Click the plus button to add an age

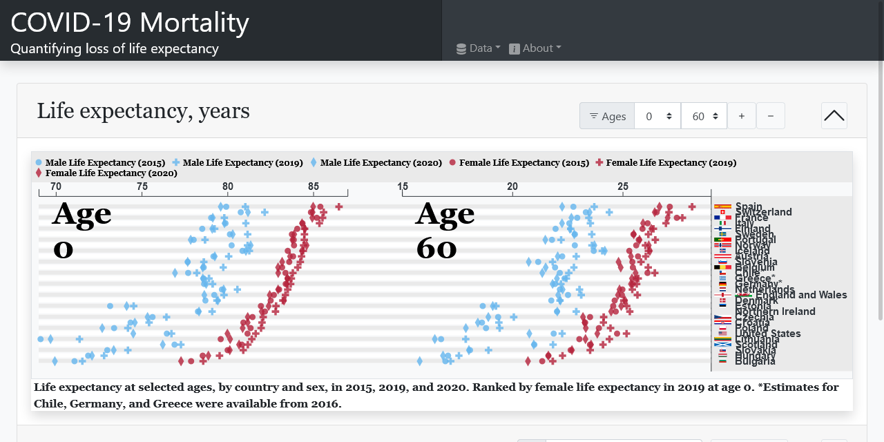pyautogui.click(x=742, y=115)
